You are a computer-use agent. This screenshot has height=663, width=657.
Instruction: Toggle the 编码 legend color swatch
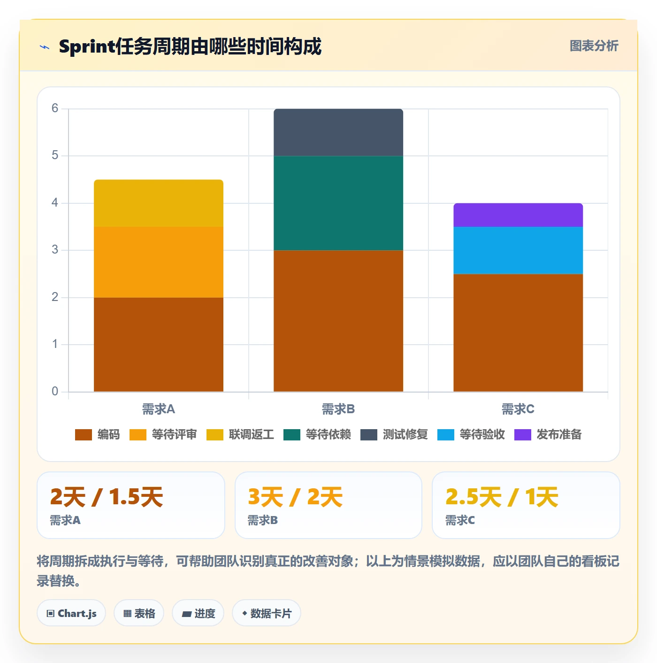click(x=84, y=435)
